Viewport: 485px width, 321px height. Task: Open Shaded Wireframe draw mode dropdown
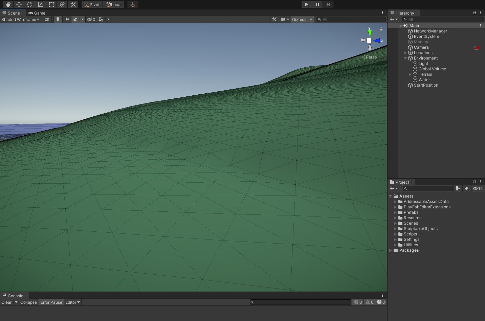[20, 19]
